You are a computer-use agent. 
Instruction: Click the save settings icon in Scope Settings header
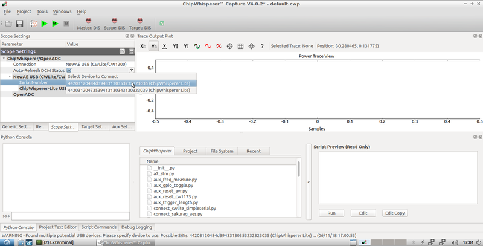[131, 51]
